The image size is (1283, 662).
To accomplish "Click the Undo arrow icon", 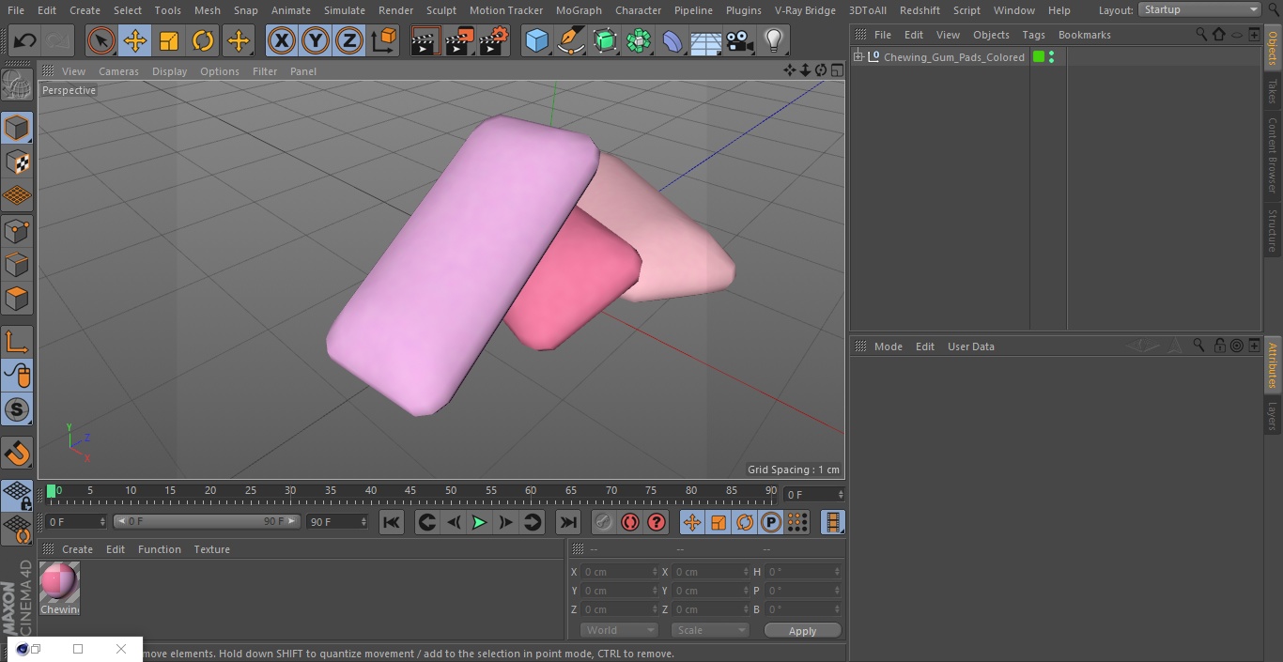I will [x=25, y=40].
